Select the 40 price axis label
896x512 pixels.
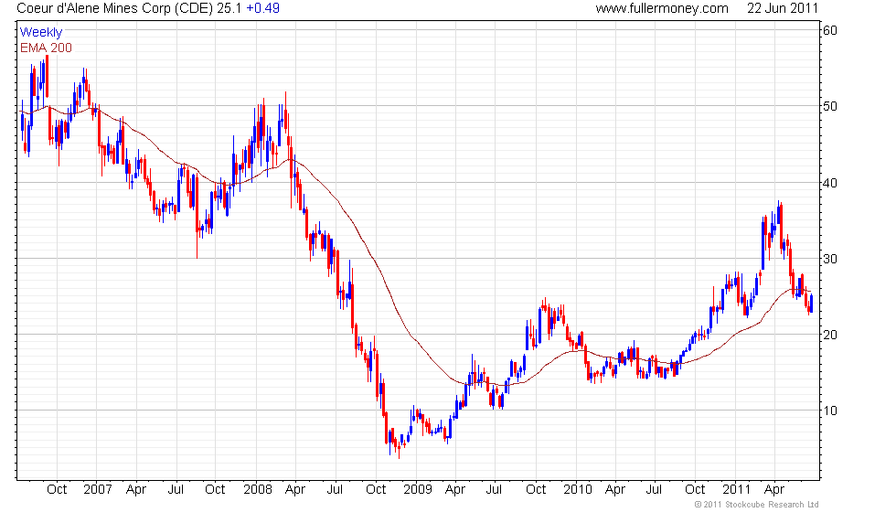click(x=830, y=182)
